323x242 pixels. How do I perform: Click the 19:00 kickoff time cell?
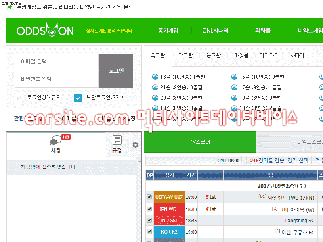pyautogui.click(x=191, y=232)
